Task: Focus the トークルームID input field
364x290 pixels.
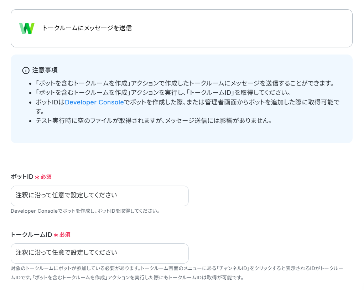Action: click(x=100, y=253)
